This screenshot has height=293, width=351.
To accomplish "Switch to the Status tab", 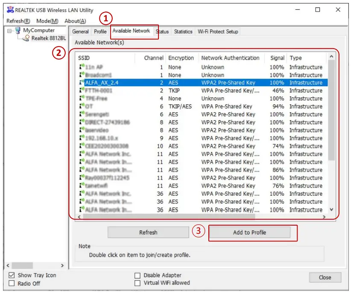I will point(163,32).
